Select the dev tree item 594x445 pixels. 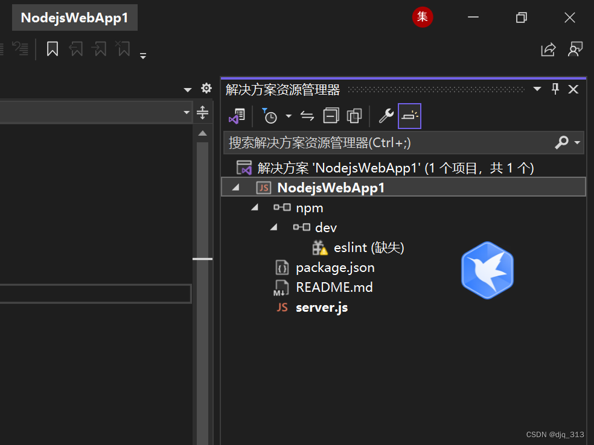pos(326,228)
